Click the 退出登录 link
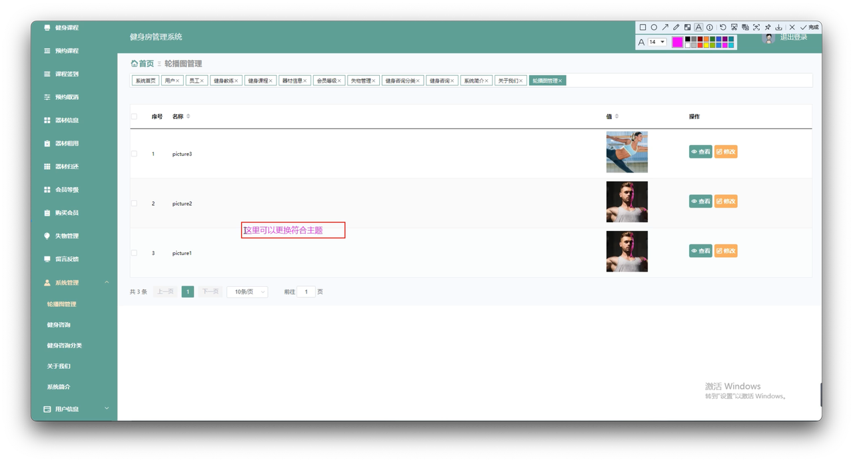Screen dimensions: 853x462 [x=793, y=38]
